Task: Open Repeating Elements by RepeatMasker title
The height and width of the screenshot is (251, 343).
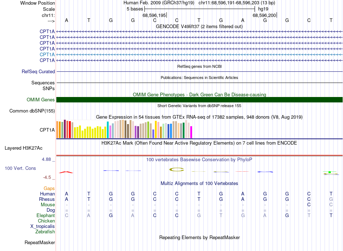Action: [200, 237]
